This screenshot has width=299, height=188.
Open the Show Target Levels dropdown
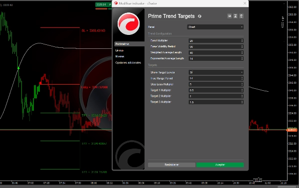pyautogui.click(x=216, y=72)
